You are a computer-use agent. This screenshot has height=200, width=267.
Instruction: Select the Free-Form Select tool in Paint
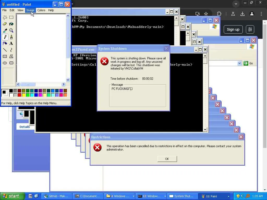pyautogui.click(x=5, y=17)
